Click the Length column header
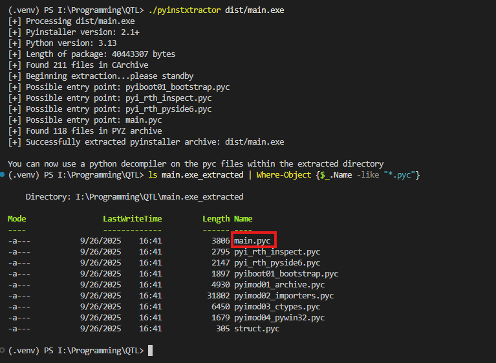Screen dimensions: 496x363 click(216, 219)
